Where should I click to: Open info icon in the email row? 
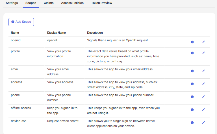[192, 71]
